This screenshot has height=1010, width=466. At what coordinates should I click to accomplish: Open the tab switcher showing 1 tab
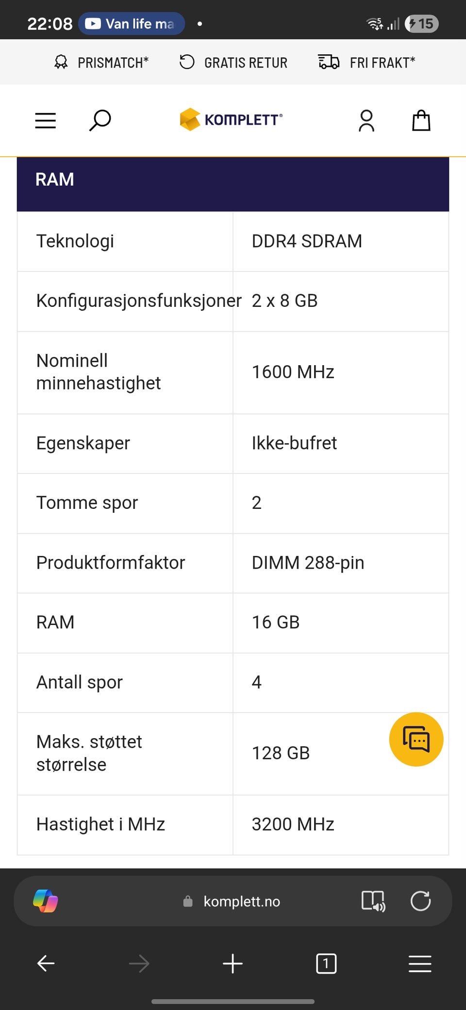tap(326, 963)
